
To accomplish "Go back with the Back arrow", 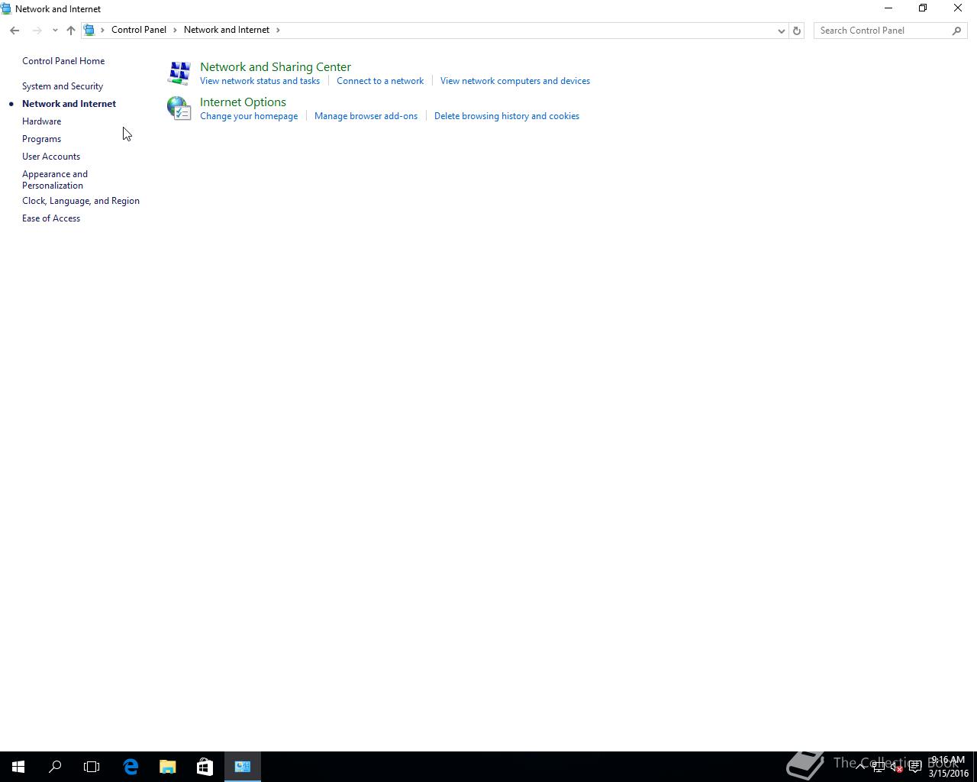I will coord(15,31).
